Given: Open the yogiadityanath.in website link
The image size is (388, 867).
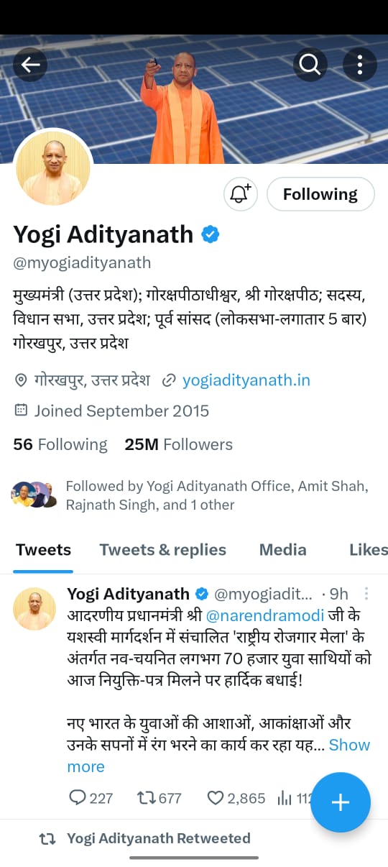Looking at the screenshot, I should [x=246, y=380].
